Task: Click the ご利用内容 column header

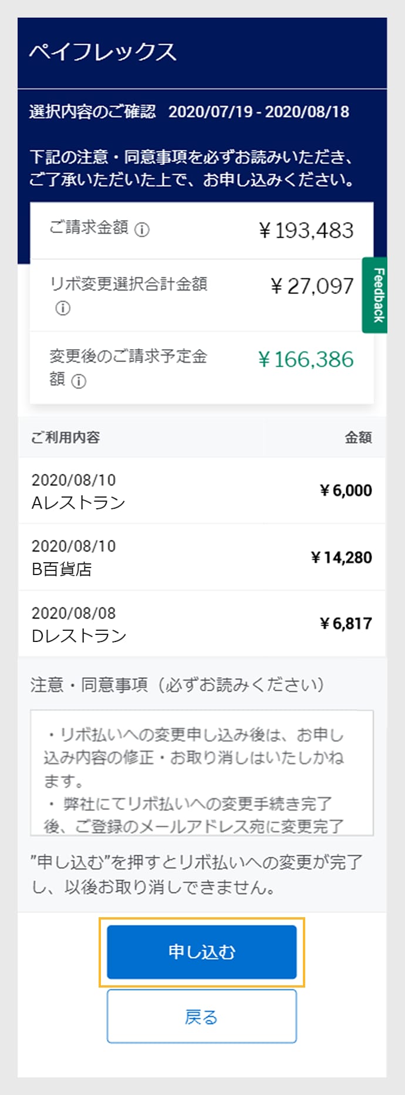Action: (65, 437)
